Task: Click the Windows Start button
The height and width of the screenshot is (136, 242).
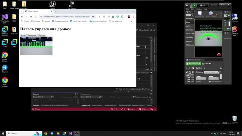Action: (3, 133)
